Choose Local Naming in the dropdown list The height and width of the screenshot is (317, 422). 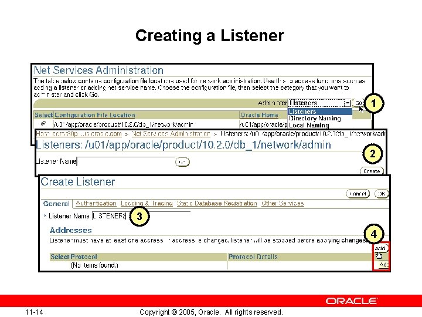pos(309,125)
